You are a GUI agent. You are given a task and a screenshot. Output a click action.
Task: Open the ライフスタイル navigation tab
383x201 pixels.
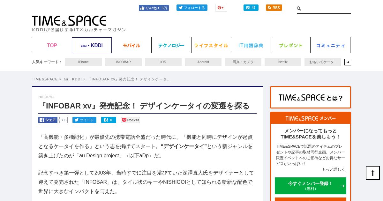click(x=211, y=45)
